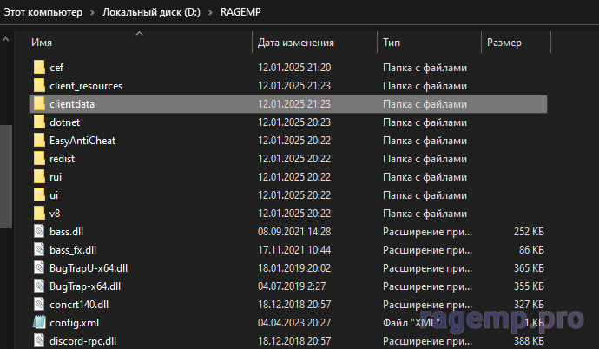This screenshot has width=599, height=349.
Task: Click the RAGEMP breadcrumb segment
Action: 240,12
